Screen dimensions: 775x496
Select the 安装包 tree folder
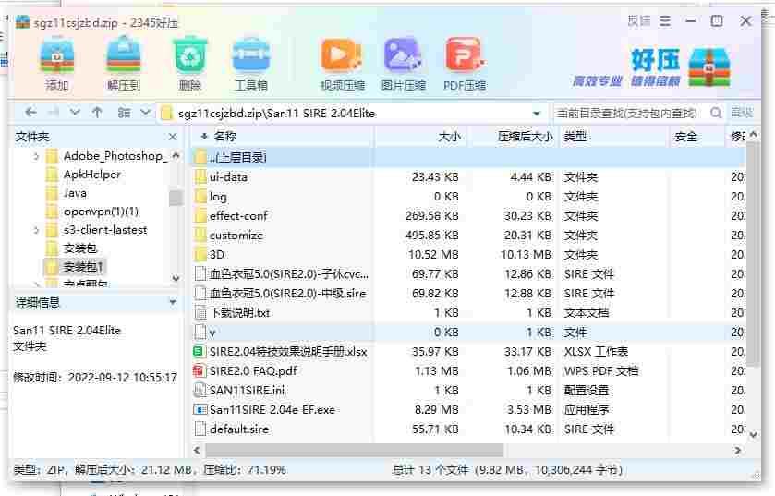coord(79,248)
